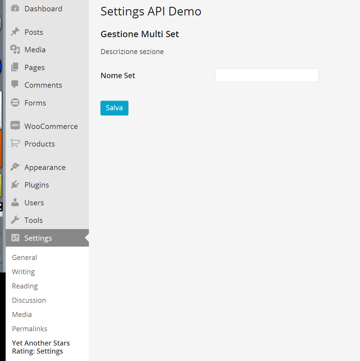Open Yet Another Stars Rating Settings
Image resolution: width=360 pixels, height=361 pixels.
(41, 347)
